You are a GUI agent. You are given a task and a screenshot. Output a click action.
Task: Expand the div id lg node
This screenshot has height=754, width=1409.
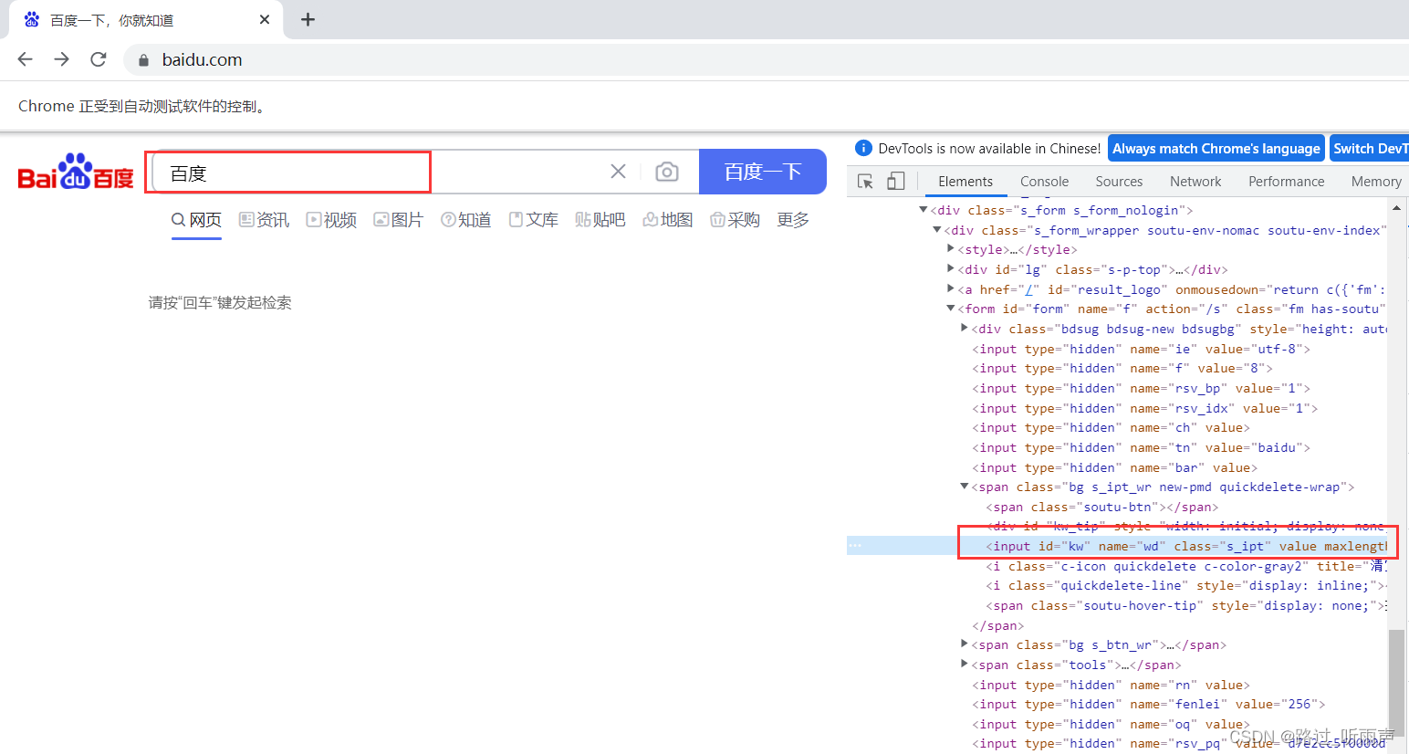[x=951, y=269]
